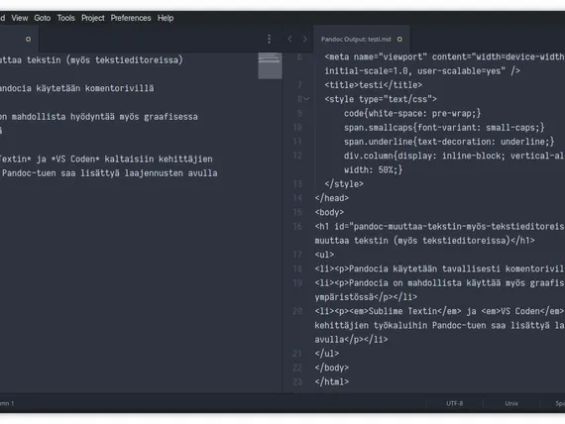
Task: Click the <ul> tag on line 17
Action: click(324, 255)
